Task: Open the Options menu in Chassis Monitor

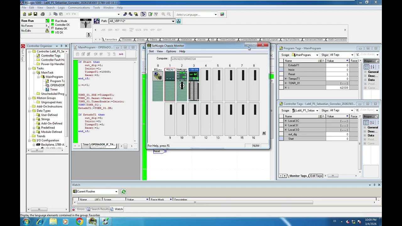Action: pos(171,51)
